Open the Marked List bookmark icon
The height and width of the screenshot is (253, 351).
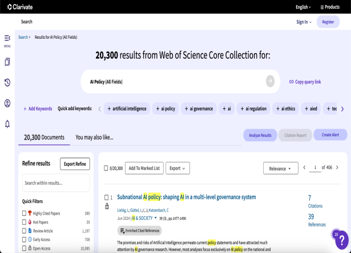(x=7, y=62)
